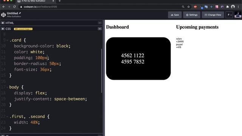Expand the CSS editor dropdown
The width and height of the screenshot is (242, 136).
(100, 29)
